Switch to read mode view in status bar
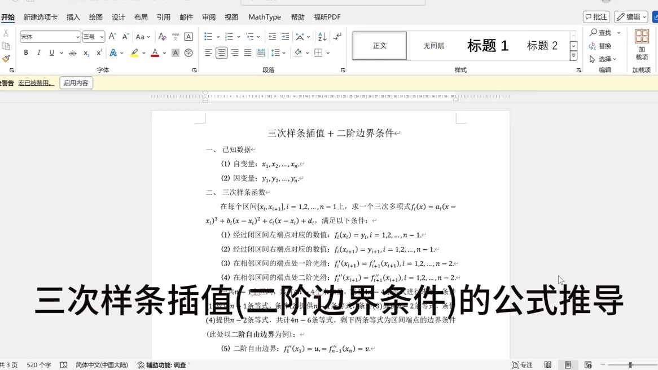Viewport: 658px width, 370px height. [547, 364]
